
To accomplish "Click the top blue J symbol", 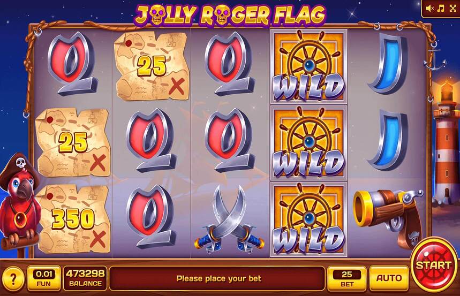I will pos(388,63).
